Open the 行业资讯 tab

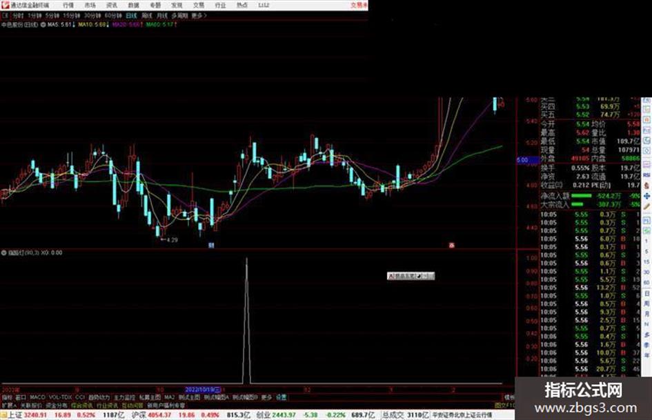click(107, 406)
